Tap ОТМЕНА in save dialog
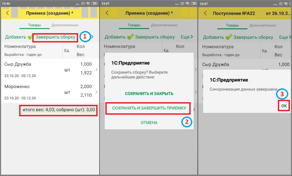 click(x=149, y=123)
